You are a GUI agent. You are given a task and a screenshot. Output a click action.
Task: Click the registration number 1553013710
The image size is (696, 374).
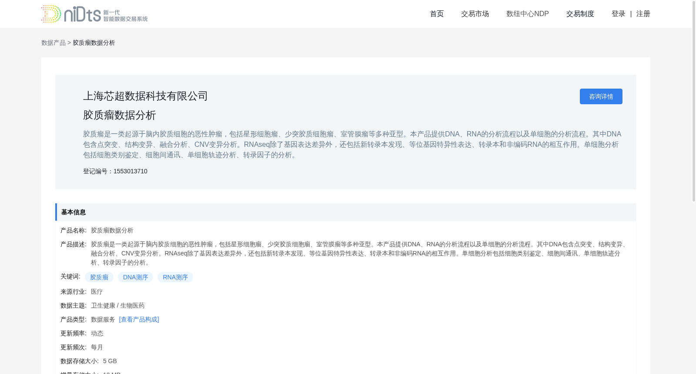click(x=130, y=171)
